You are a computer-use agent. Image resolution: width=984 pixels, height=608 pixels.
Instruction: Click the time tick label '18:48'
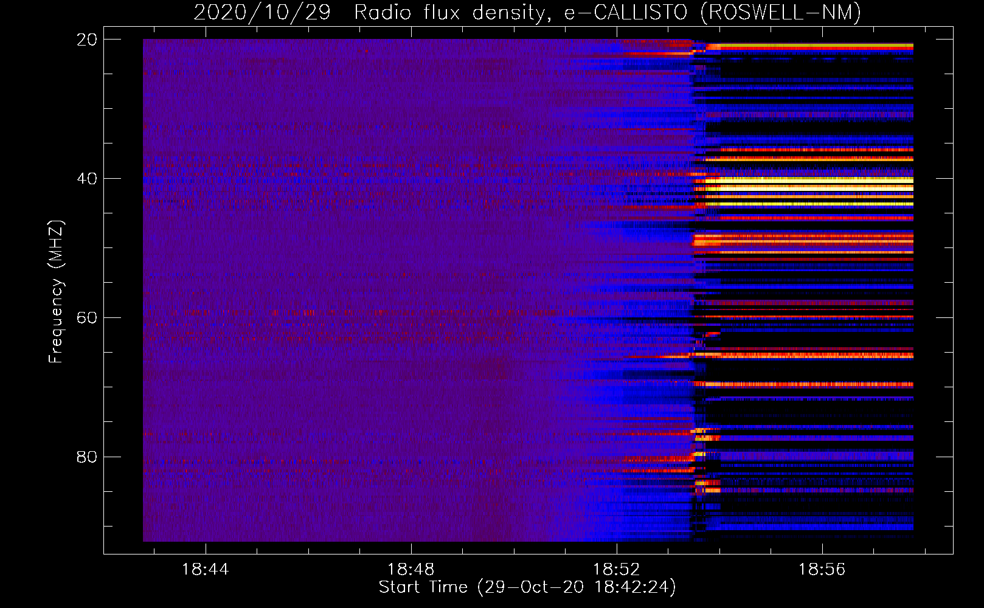411,570
